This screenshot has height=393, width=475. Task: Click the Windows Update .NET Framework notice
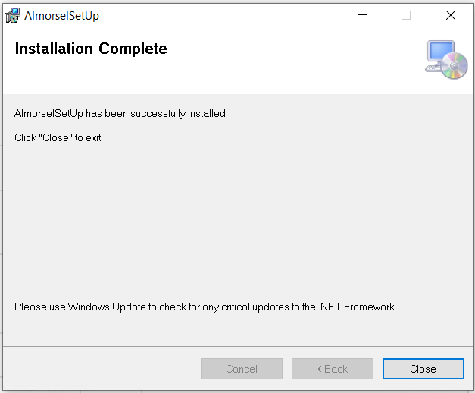[x=205, y=307]
